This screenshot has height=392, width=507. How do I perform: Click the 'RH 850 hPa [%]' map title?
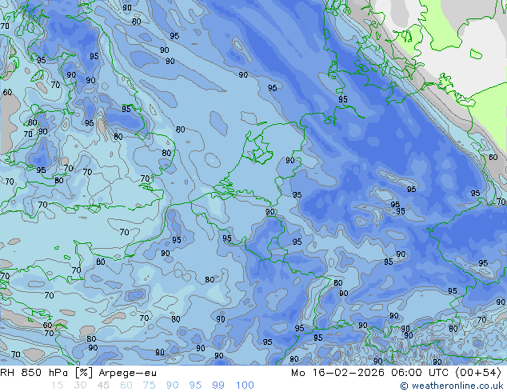[x=46, y=373]
